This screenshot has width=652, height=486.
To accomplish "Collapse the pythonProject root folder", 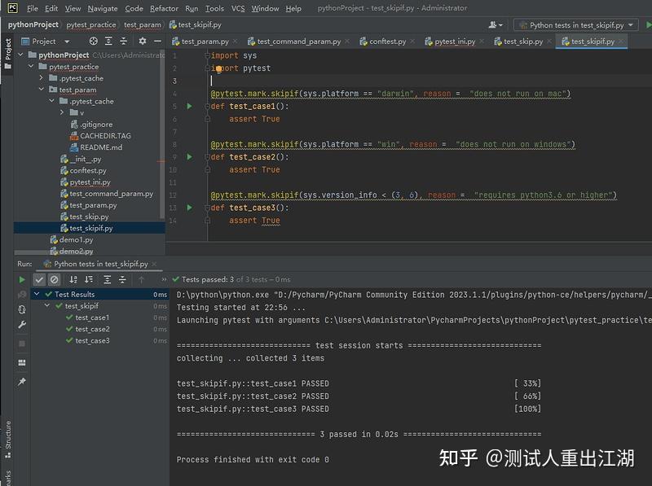I will pyautogui.click(x=20, y=55).
